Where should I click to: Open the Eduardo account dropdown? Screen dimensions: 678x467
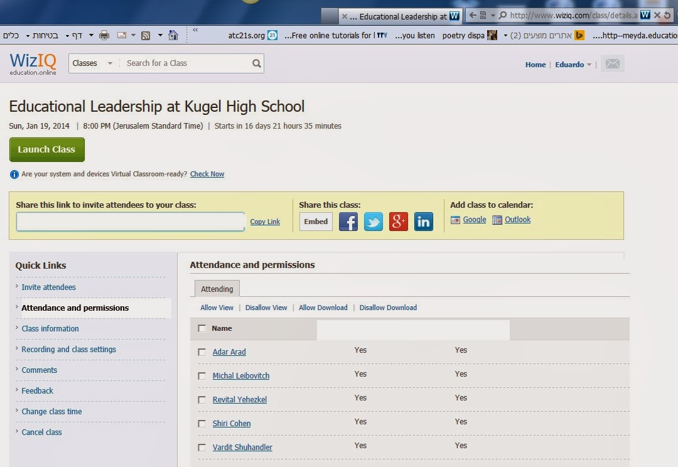click(x=573, y=65)
